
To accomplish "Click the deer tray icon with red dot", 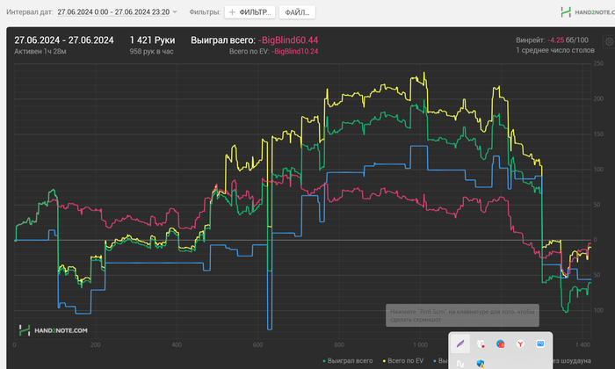I will pos(481,344).
